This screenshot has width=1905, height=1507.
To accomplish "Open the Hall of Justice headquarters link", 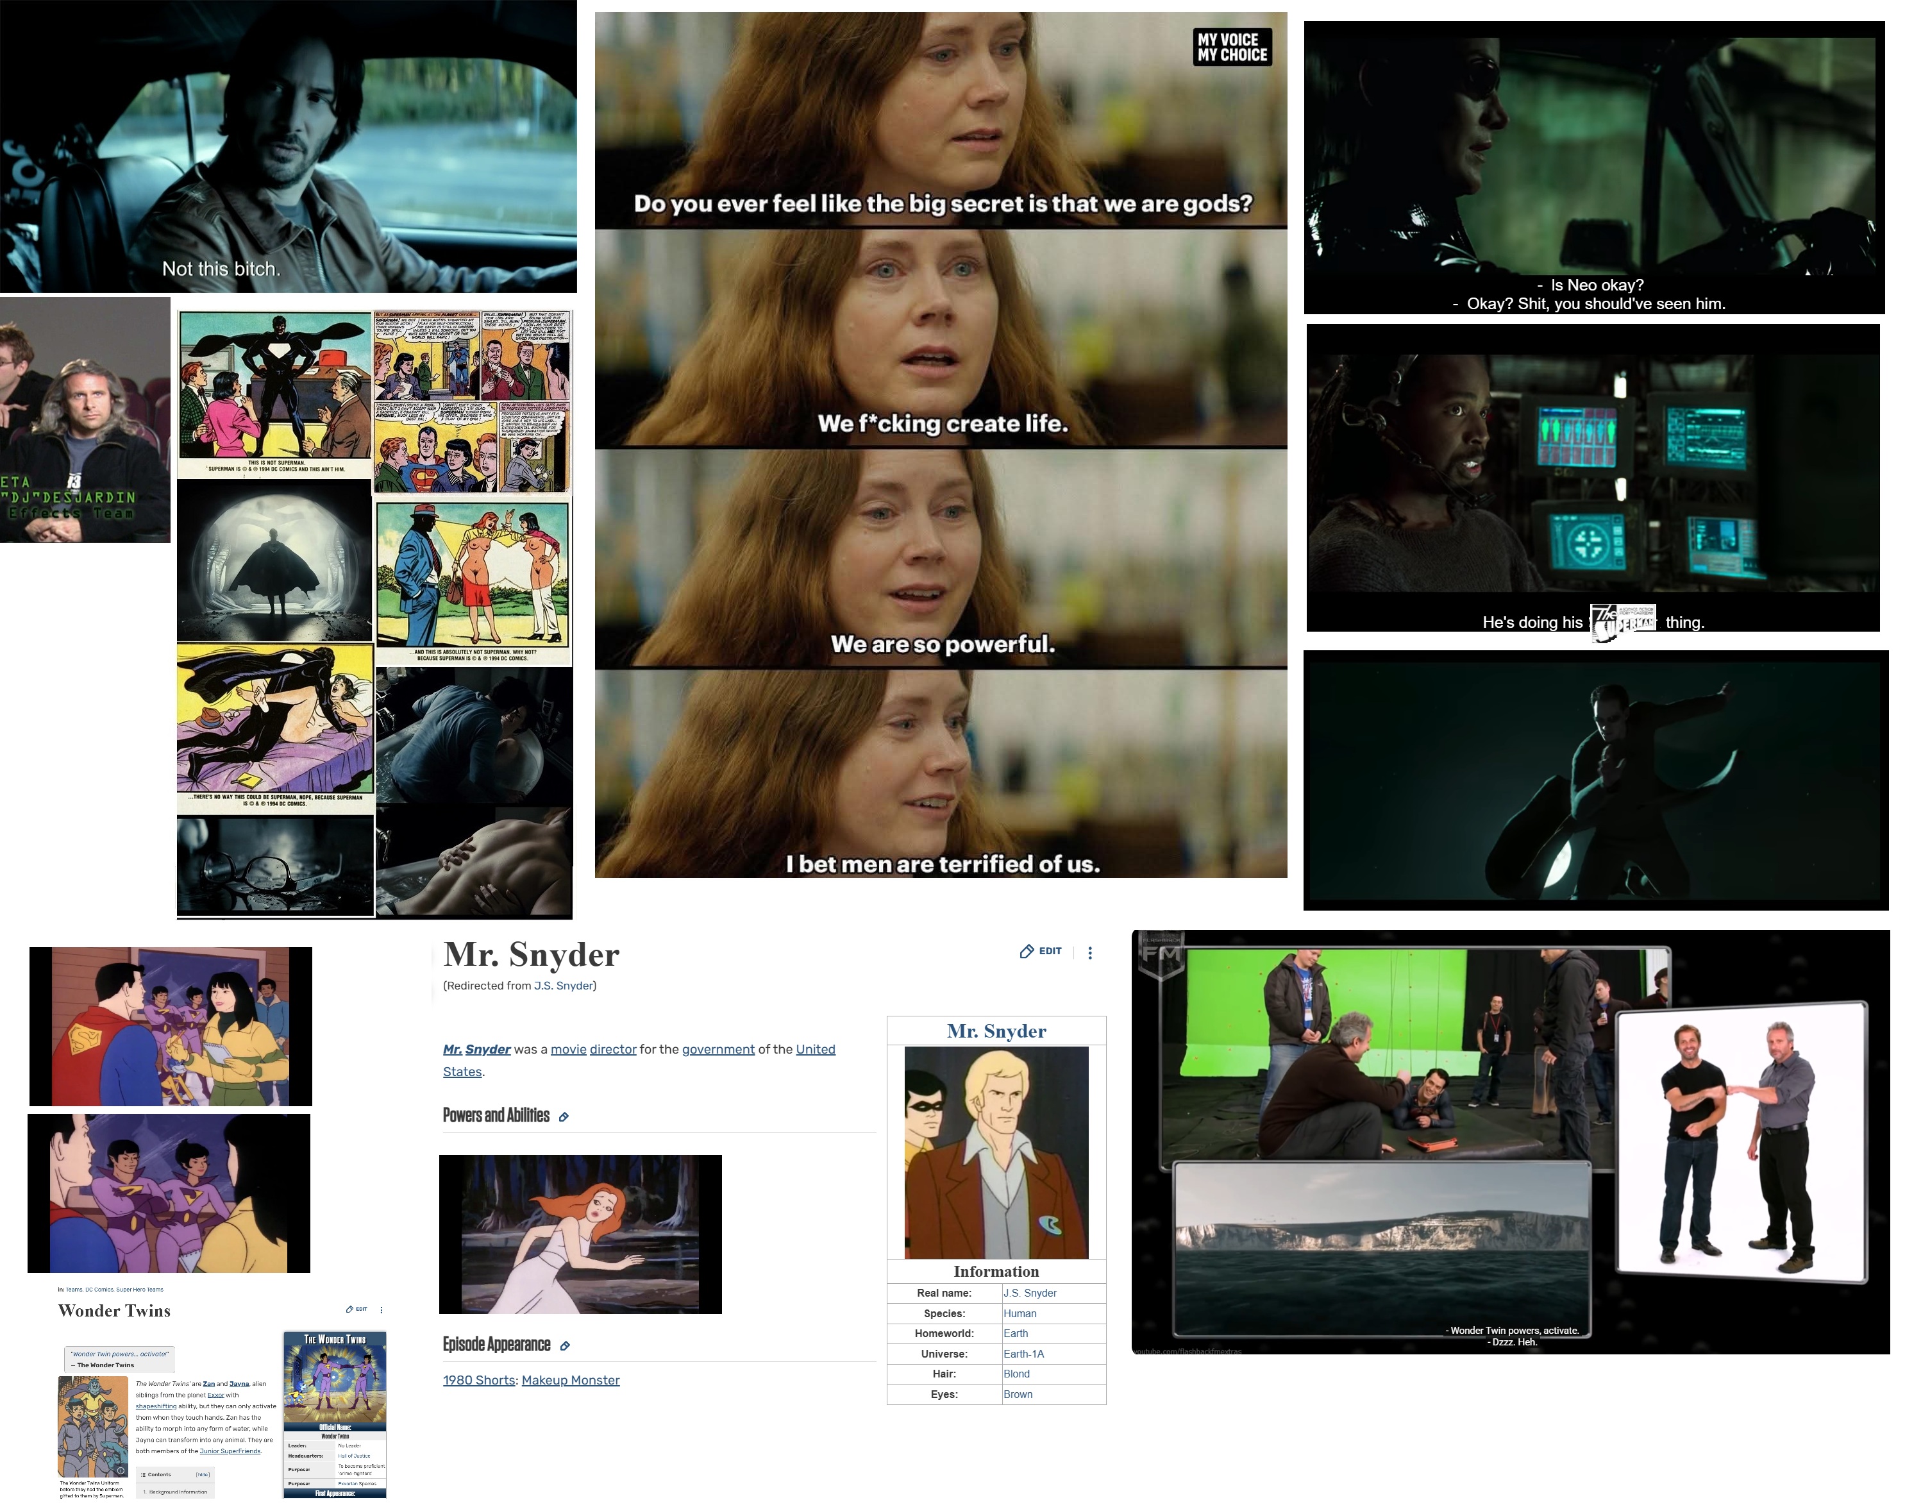I will click(354, 1456).
